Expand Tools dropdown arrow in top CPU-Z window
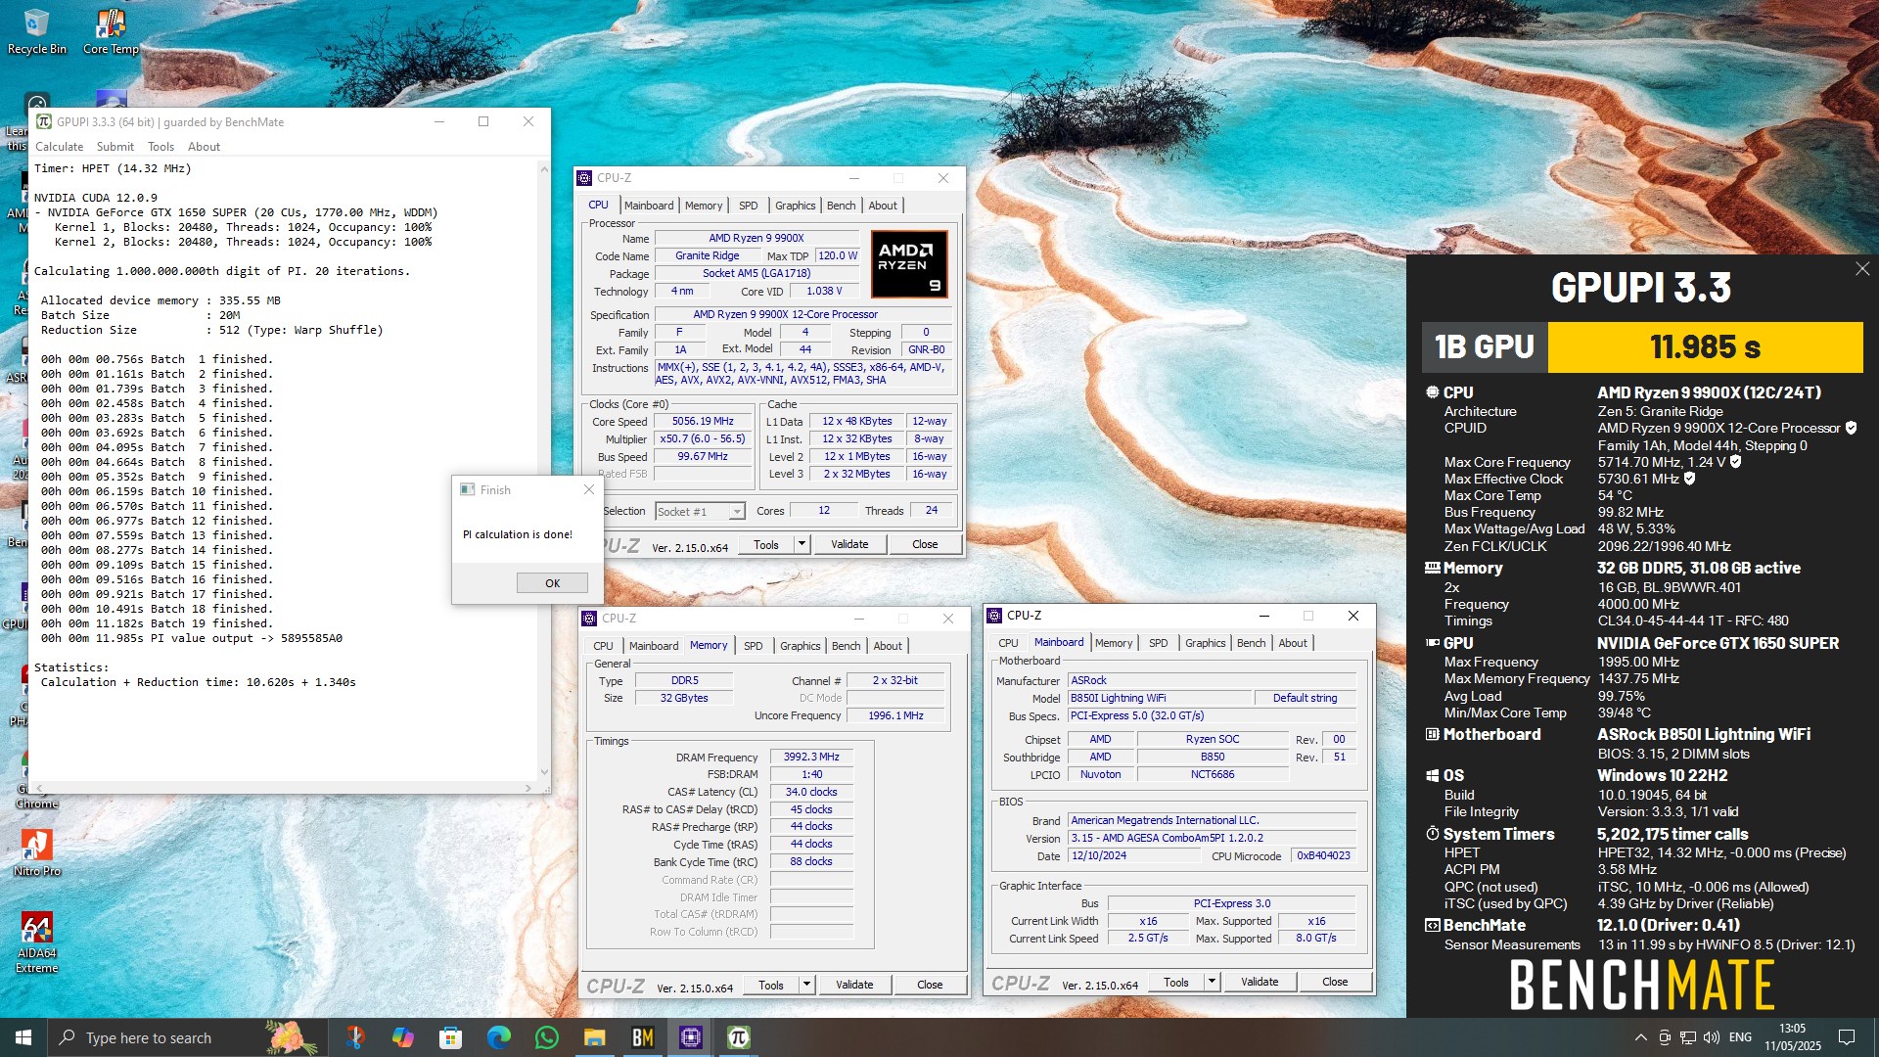Viewport: 1879px width, 1057px height. 802,544
